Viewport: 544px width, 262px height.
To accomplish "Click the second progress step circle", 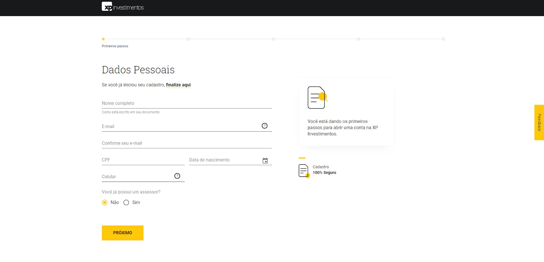I will pos(188,39).
